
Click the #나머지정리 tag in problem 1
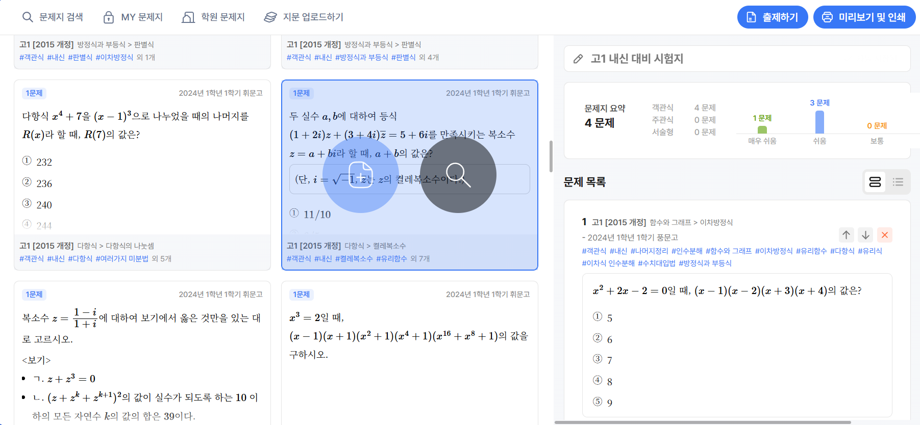[650, 251]
